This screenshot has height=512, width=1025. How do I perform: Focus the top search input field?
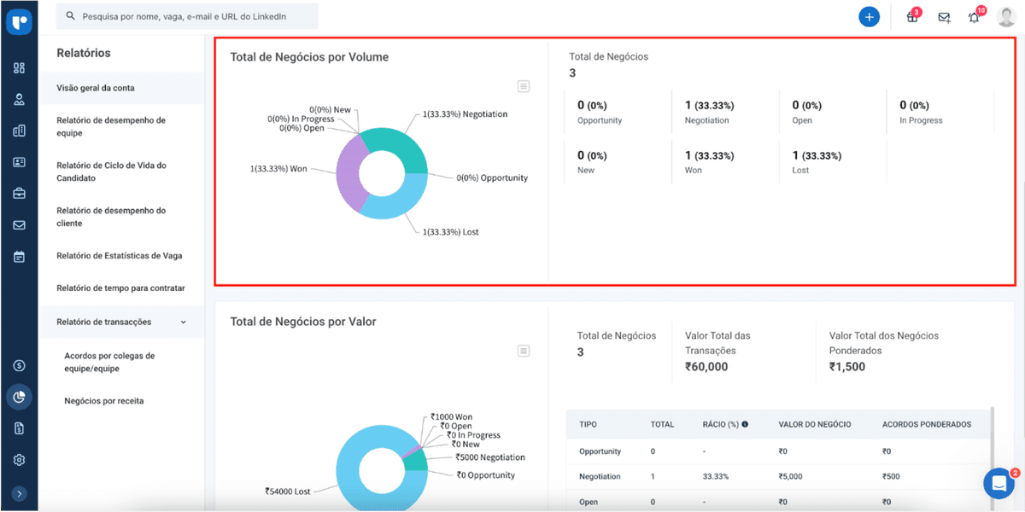click(188, 16)
